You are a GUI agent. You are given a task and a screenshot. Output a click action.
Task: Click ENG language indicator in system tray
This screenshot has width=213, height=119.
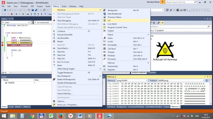[197, 116]
